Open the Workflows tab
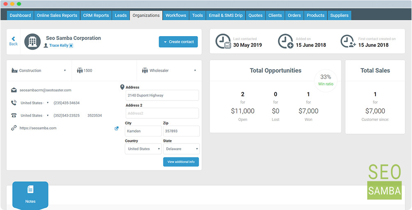Viewport: 412px width, 210px height. (176, 16)
